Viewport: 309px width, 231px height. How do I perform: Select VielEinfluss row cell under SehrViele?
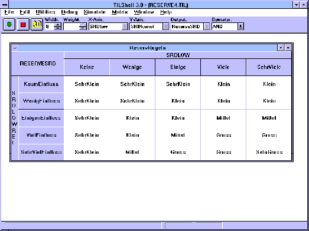tap(269, 135)
